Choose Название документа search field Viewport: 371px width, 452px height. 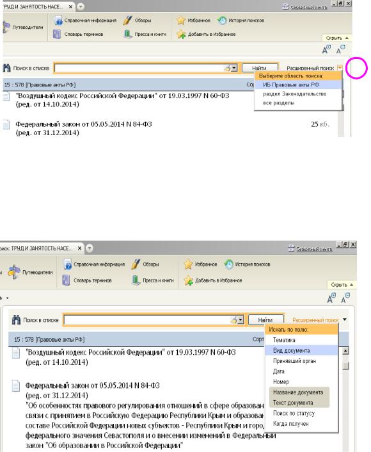click(299, 392)
